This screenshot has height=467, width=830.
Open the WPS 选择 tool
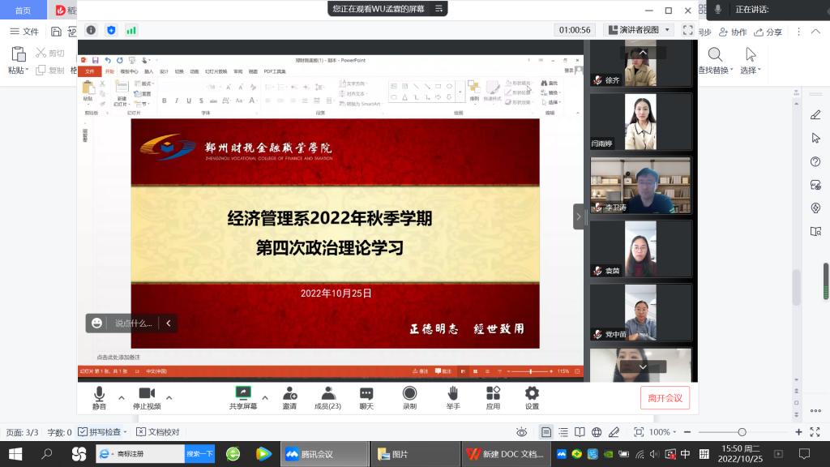click(x=750, y=60)
